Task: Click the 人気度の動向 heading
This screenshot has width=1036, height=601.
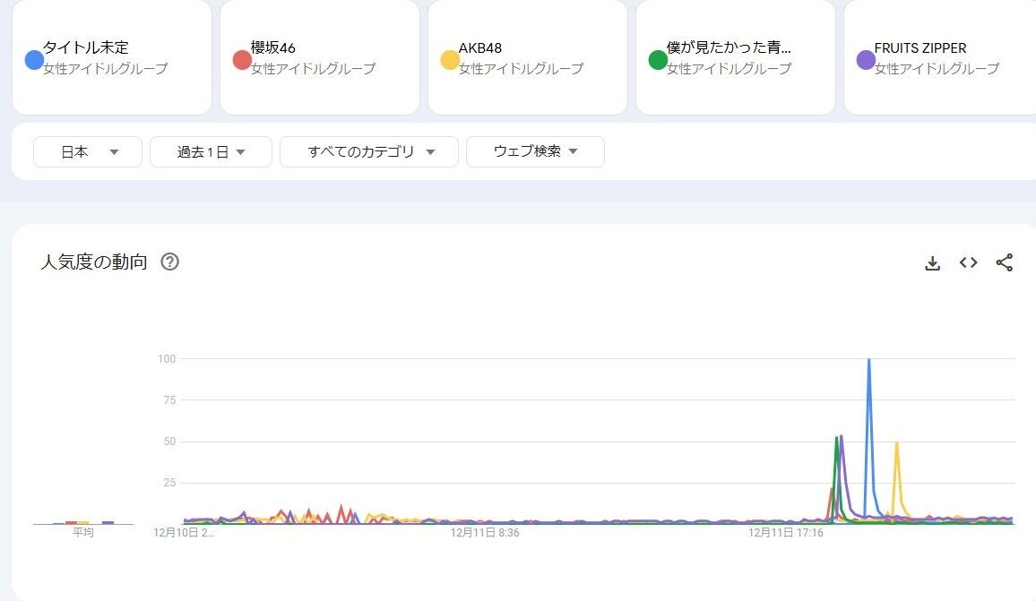Action: coord(94,262)
